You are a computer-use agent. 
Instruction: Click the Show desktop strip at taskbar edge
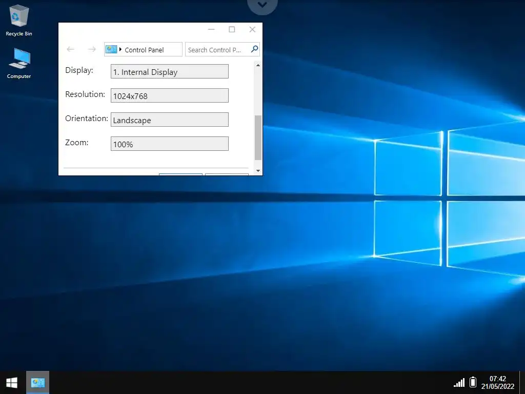(522, 383)
